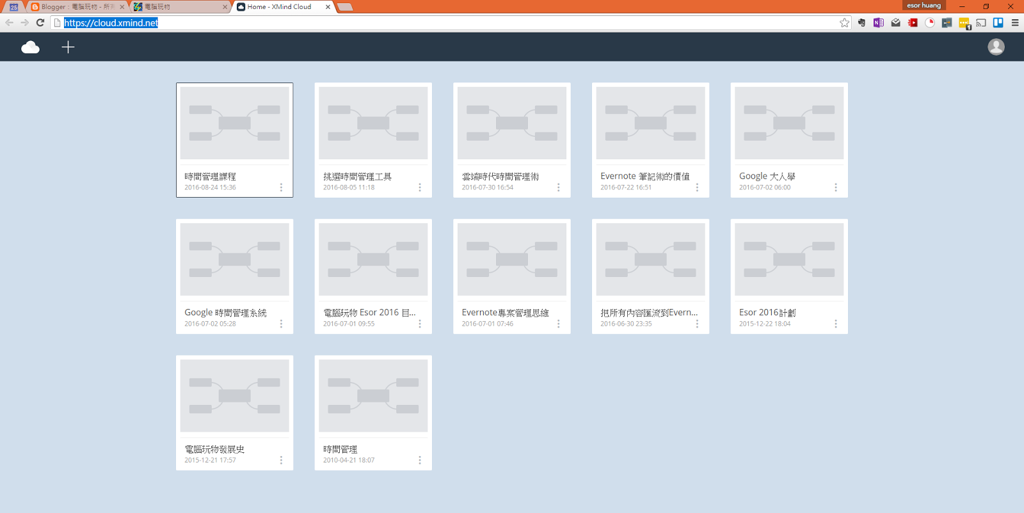The width and height of the screenshot is (1024, 513).
Task: Open the 雲端時代時間管理術 map thumbnail
Action: [512, 123]
